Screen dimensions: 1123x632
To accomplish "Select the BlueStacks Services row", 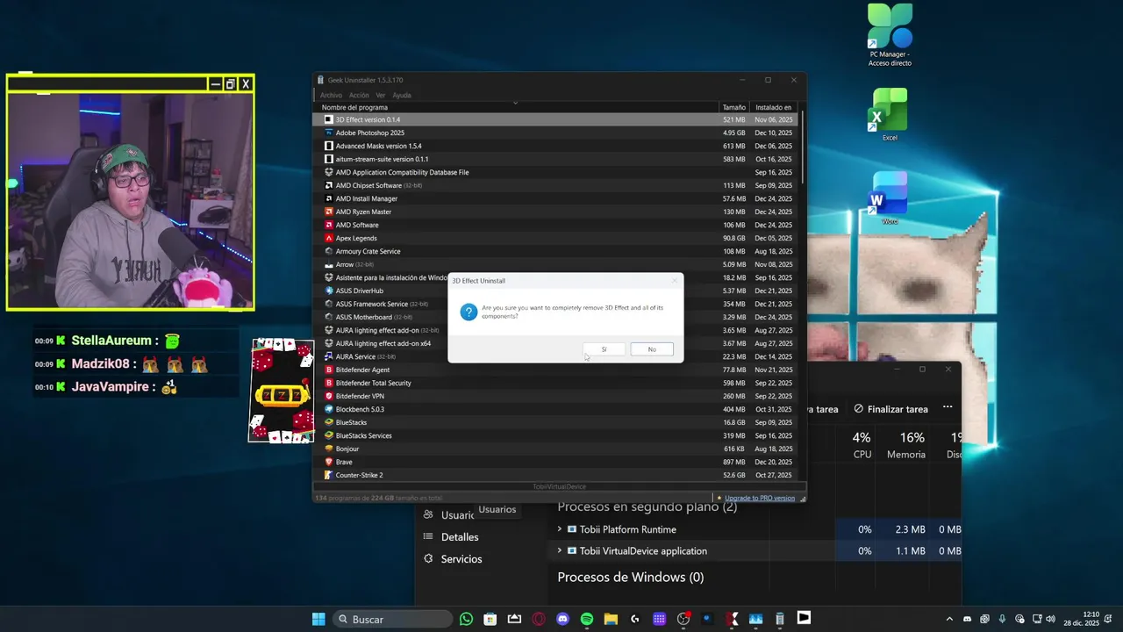I will pyautogui.click(x=555, y=435).
